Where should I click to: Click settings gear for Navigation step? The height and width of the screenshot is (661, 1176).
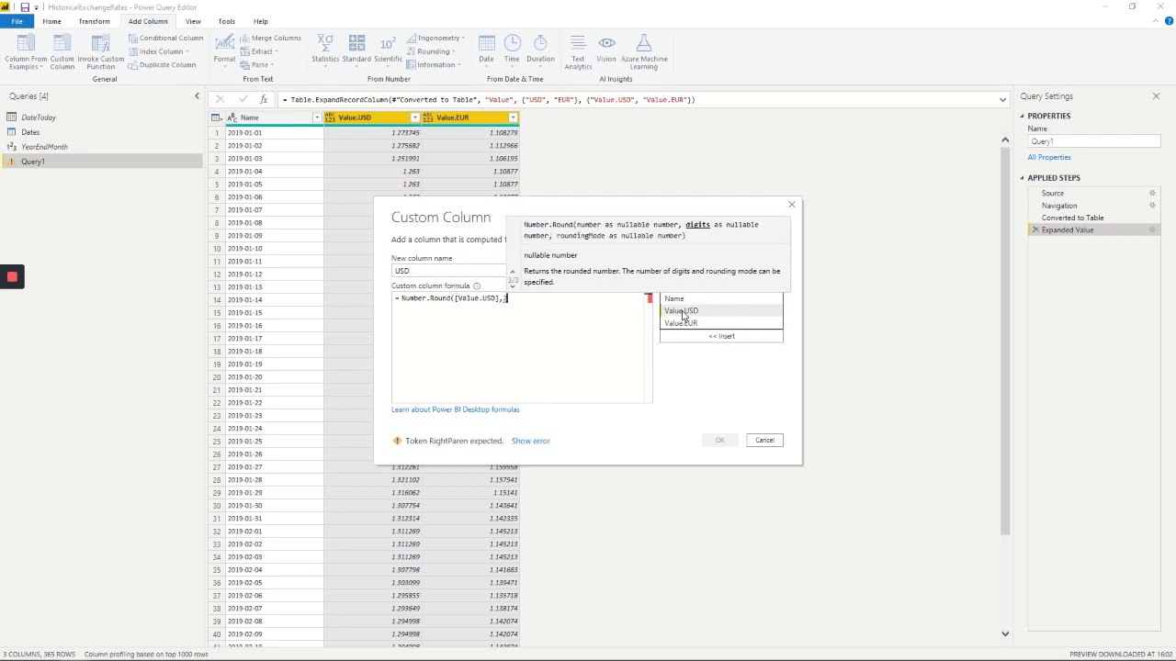point(1152,206)
